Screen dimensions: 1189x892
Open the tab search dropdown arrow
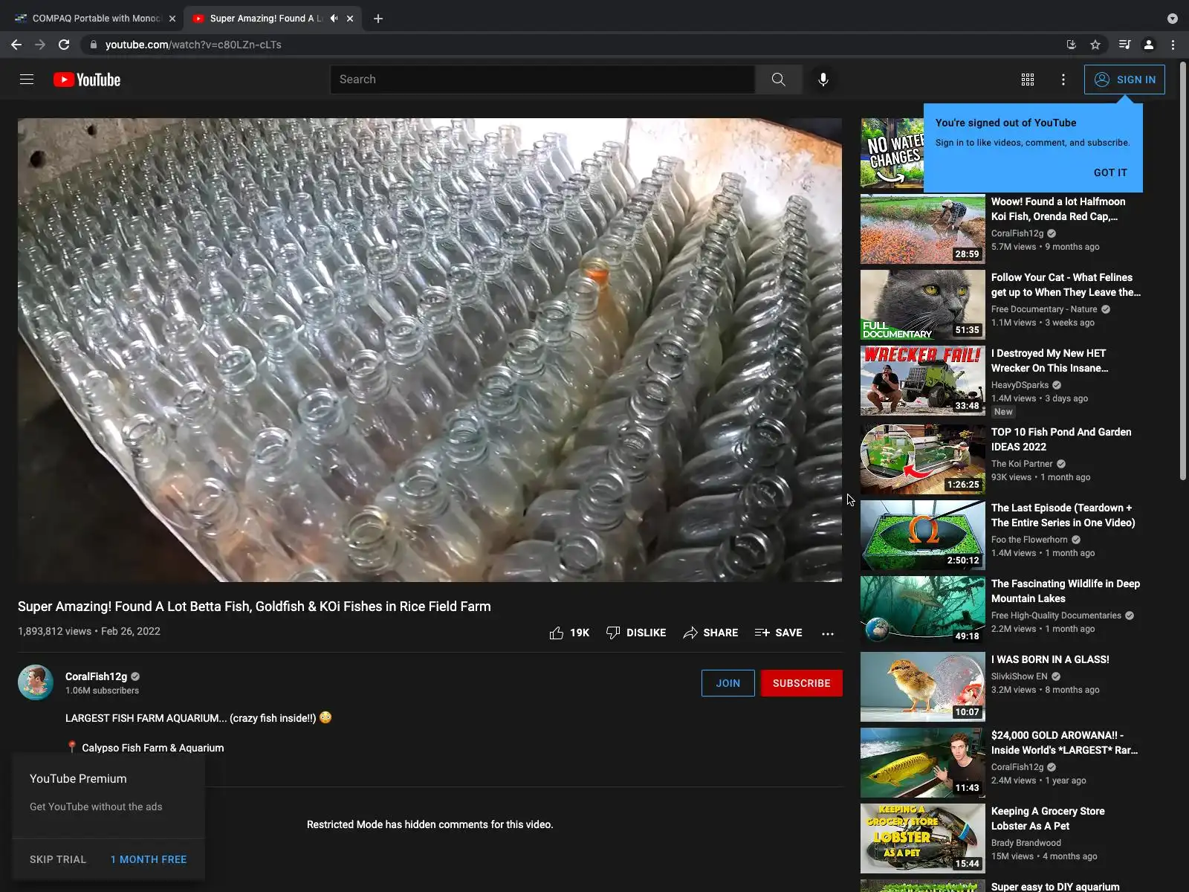pyautogui.click(x=1173, y=19)
